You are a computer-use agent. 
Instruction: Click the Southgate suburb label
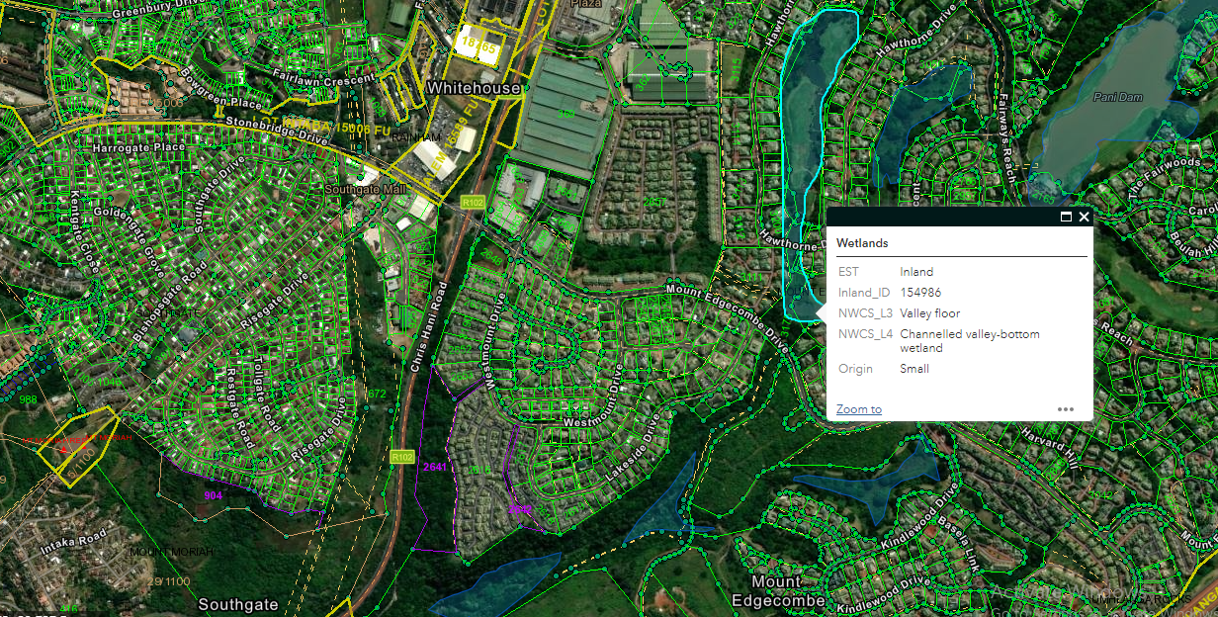[238, 603]
